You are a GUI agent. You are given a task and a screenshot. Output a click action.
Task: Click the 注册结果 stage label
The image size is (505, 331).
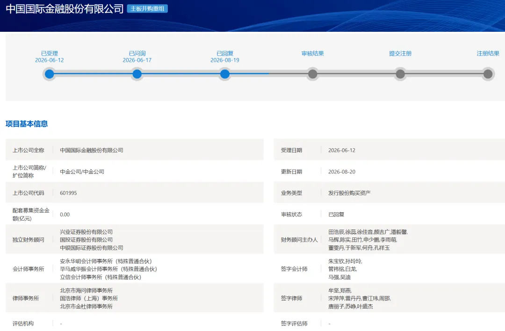488,53
